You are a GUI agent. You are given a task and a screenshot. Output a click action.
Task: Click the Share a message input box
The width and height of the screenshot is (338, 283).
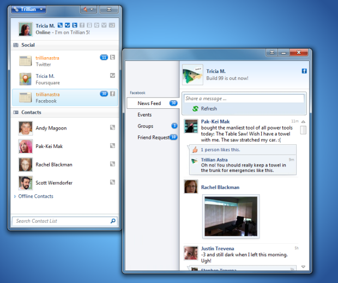244,99
